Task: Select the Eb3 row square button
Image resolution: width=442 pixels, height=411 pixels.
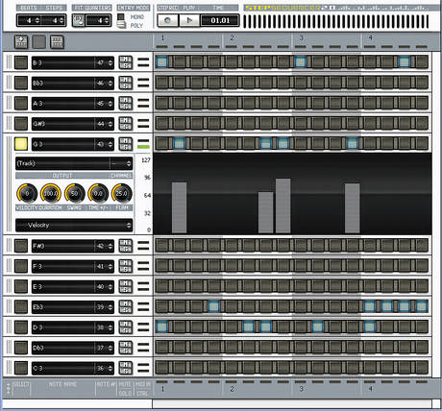Action: click(21, 306)
